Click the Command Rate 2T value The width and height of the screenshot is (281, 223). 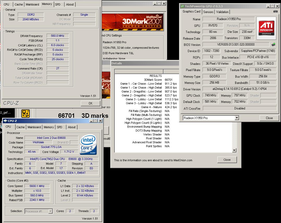58,68
